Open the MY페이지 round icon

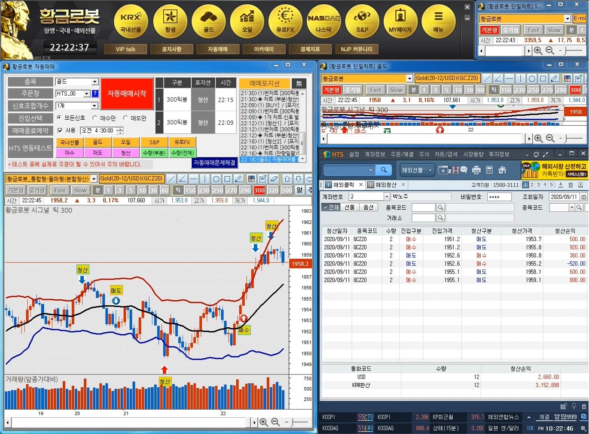[400, 21]
